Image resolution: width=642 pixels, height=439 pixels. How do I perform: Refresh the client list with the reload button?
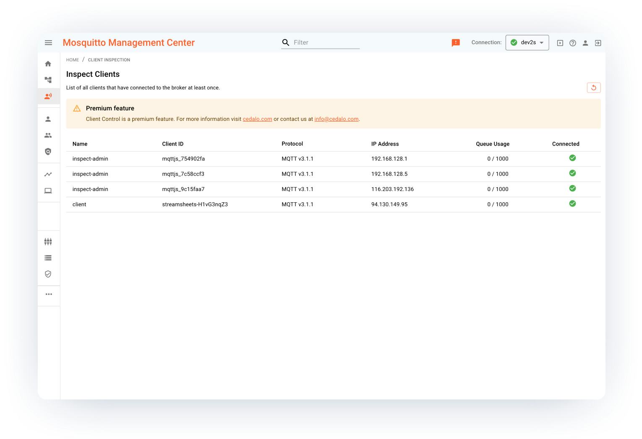(x=594, y=87)
